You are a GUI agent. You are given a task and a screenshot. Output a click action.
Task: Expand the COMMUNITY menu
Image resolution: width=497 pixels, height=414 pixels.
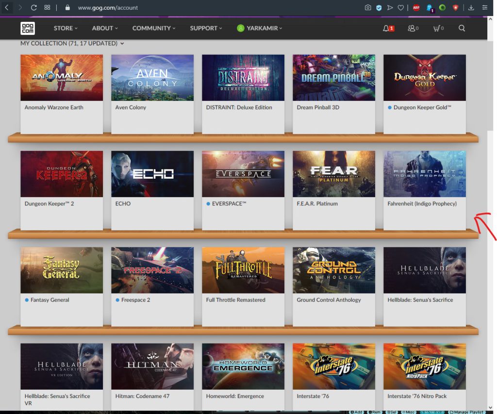click(x=154, y=28)
